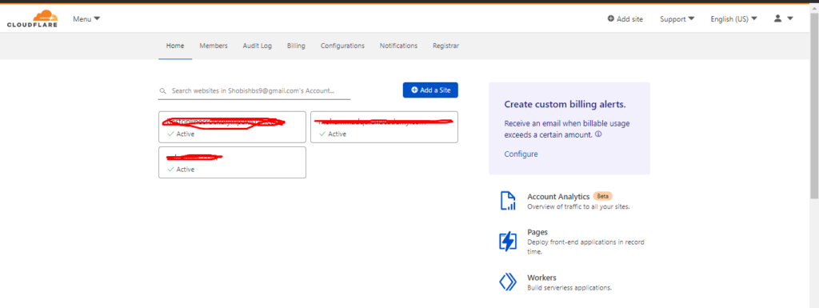The width and height of the screenshot is (819, 308).
Task: Click the Configure billing alerts link
Action: click(x=521, y=154)
